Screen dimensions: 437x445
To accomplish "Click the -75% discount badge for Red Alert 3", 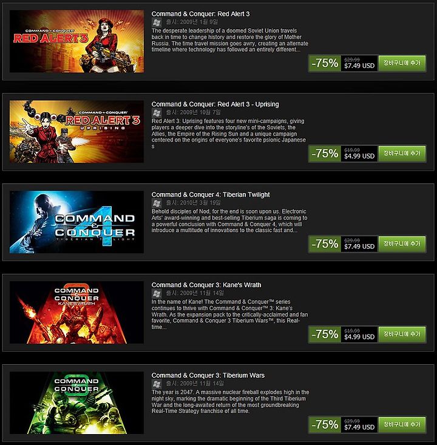I will (325, 63).
